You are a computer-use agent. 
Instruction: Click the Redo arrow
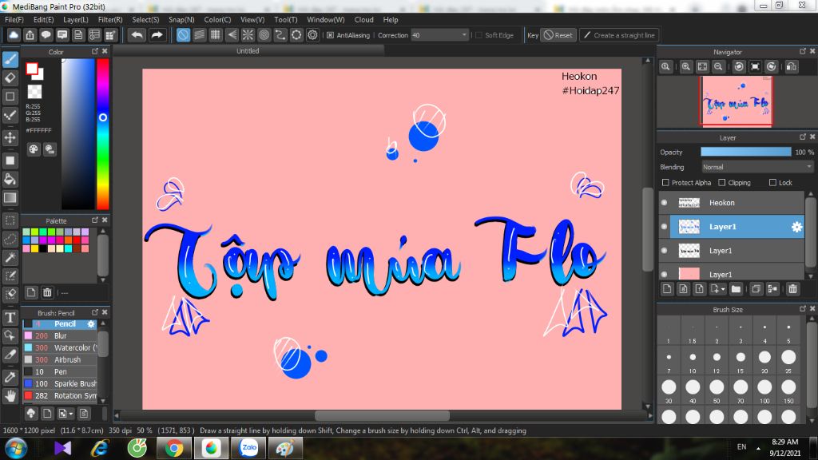(157, 35)
